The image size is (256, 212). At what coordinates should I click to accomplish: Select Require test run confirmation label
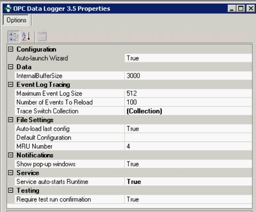coord(54,199)
